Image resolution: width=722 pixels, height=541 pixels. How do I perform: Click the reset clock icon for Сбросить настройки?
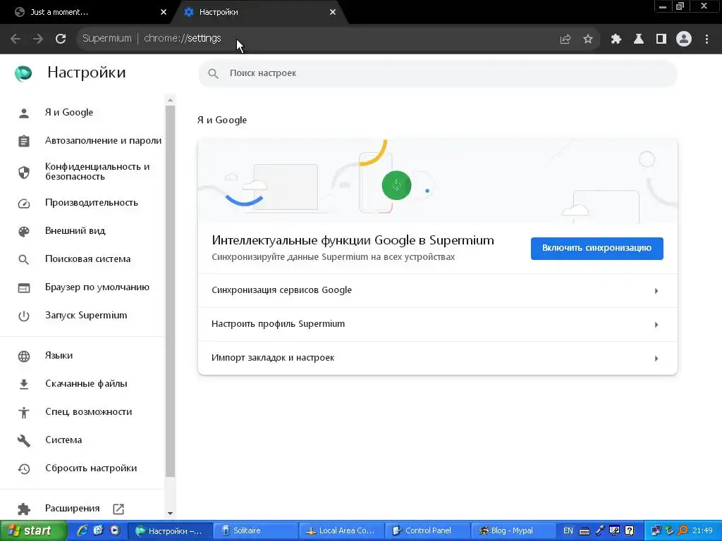pos(24,468)
